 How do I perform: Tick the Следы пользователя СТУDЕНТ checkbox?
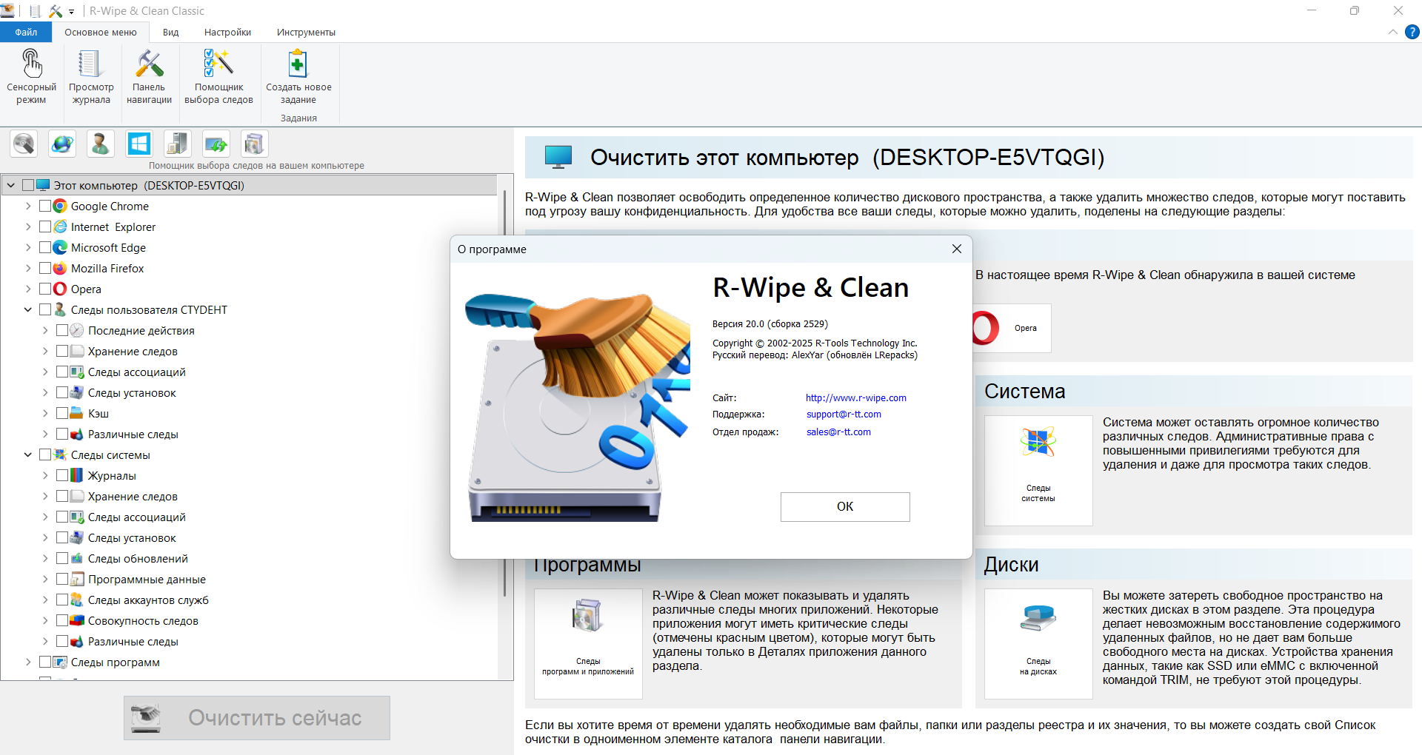(45, 309)
